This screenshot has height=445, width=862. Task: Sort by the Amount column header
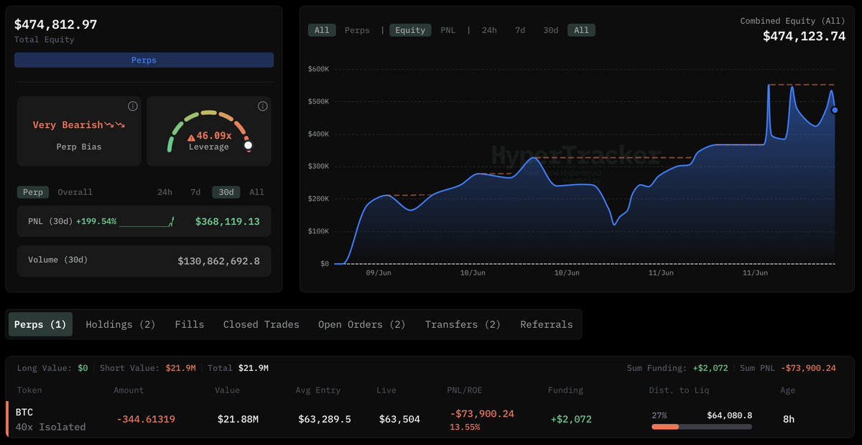pos(129,390)
